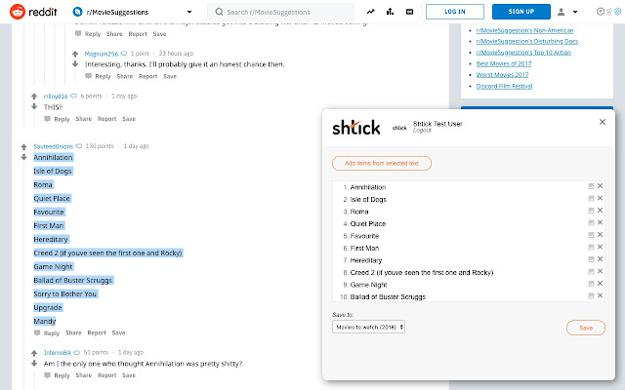Open the r/MovieSuggestions community dropdown
Image resolution: width=625 pixels, height=390 pixels.
(x=133, y=12)
